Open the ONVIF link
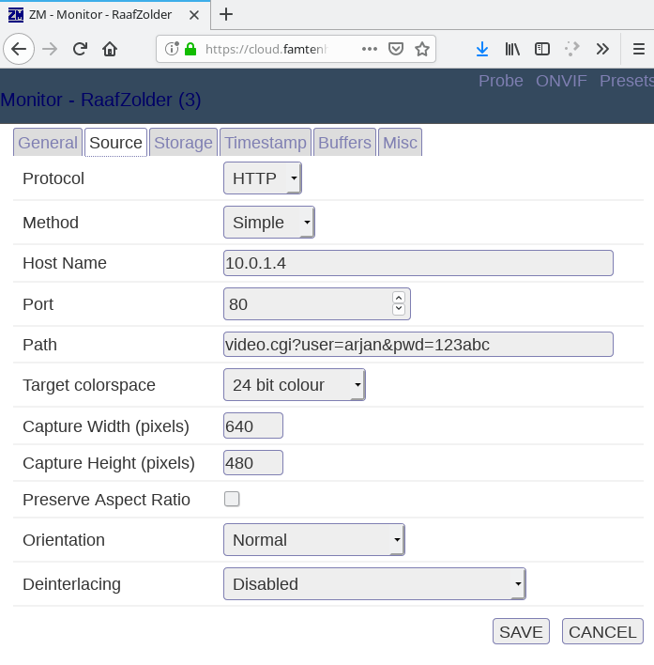Viewport: 654px width, 665px height. click(x=561, y=81)
